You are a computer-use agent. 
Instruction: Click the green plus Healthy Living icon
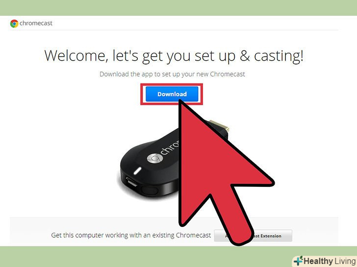pyautogui.click(x=298, y=261)
